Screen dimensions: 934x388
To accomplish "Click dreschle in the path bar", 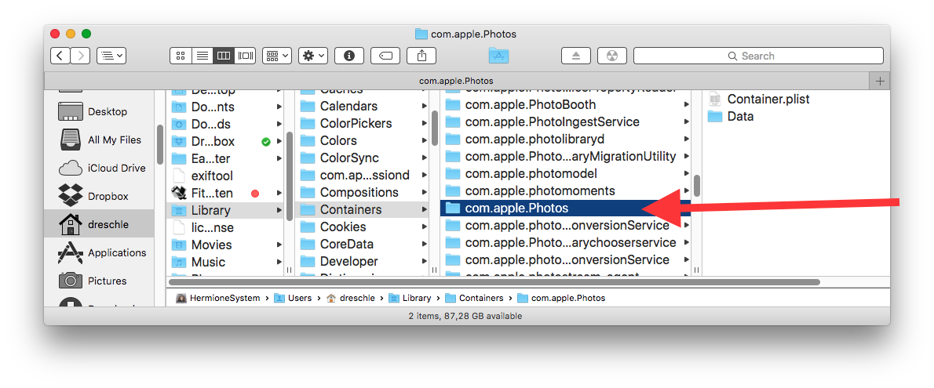I will (351, 298).
